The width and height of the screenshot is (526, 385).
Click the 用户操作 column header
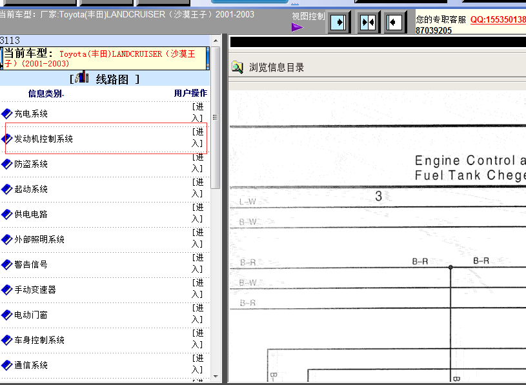coord(190,93)
